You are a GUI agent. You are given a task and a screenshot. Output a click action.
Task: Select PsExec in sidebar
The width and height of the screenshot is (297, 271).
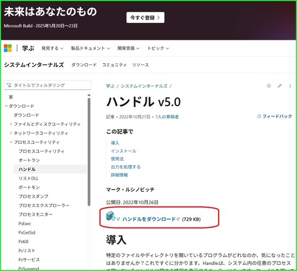[x=25, y=223]
